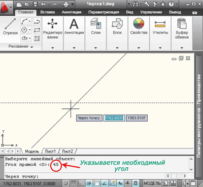203x187 pixels.
Task: Click the X coordinate dynamic input field
Action: pyautogui.click(x=114, y=118)
